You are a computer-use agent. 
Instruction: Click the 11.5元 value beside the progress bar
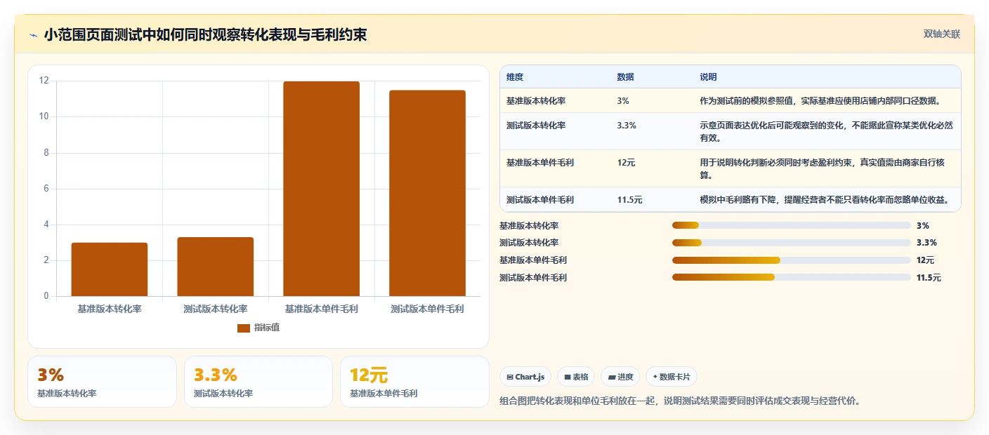point(929,278)
